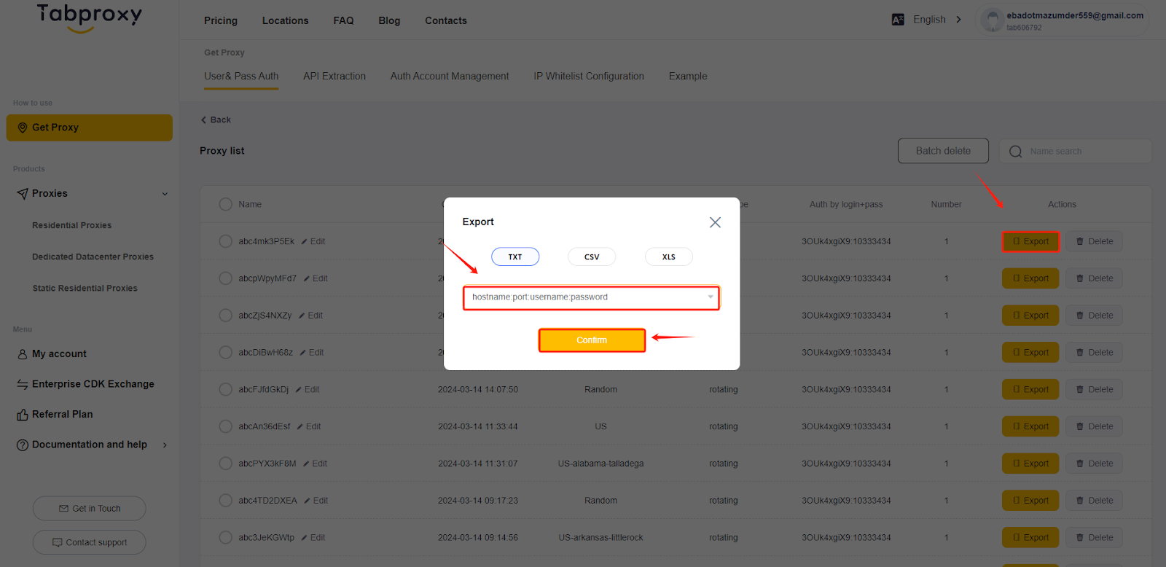
Task: Edit the name abcZjS4NXZy
Action: coord(310,316)
